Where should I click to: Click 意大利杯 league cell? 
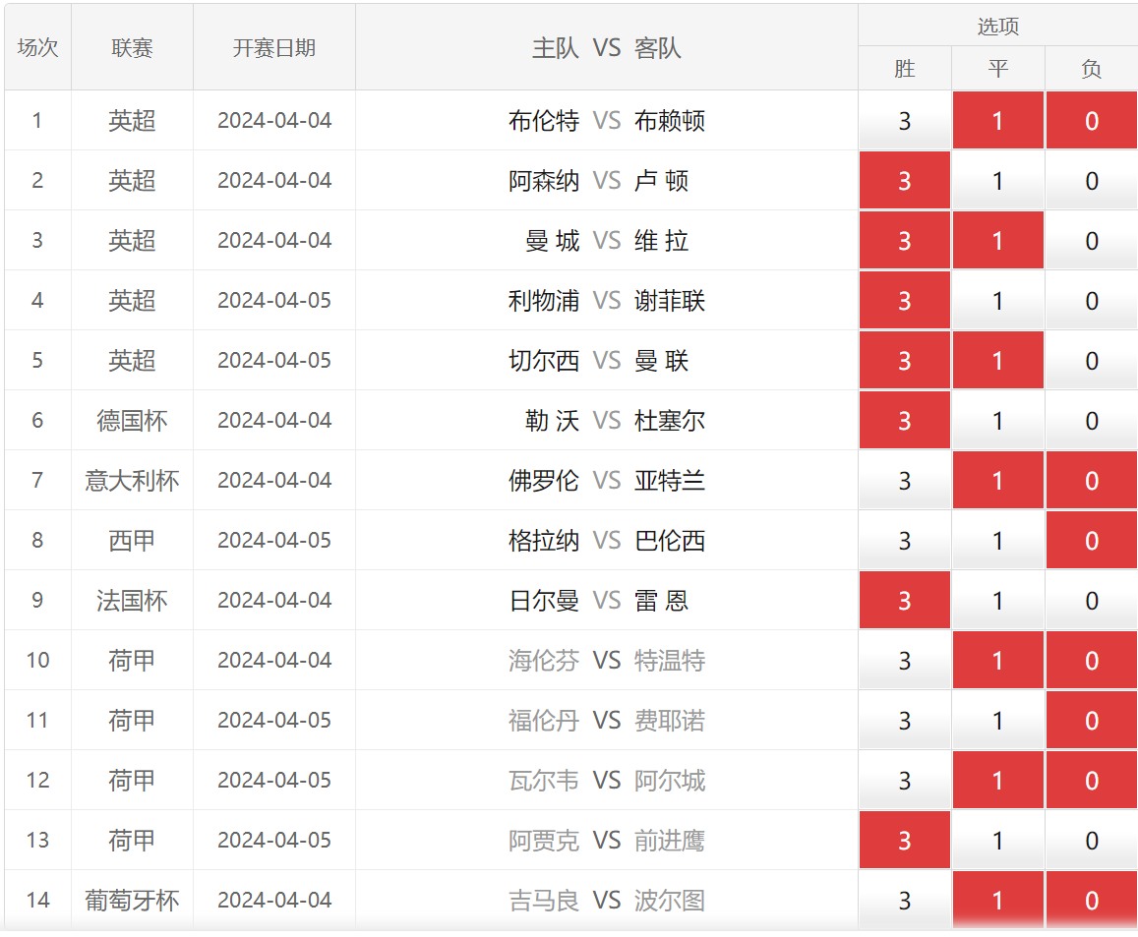tap(132, 480)
